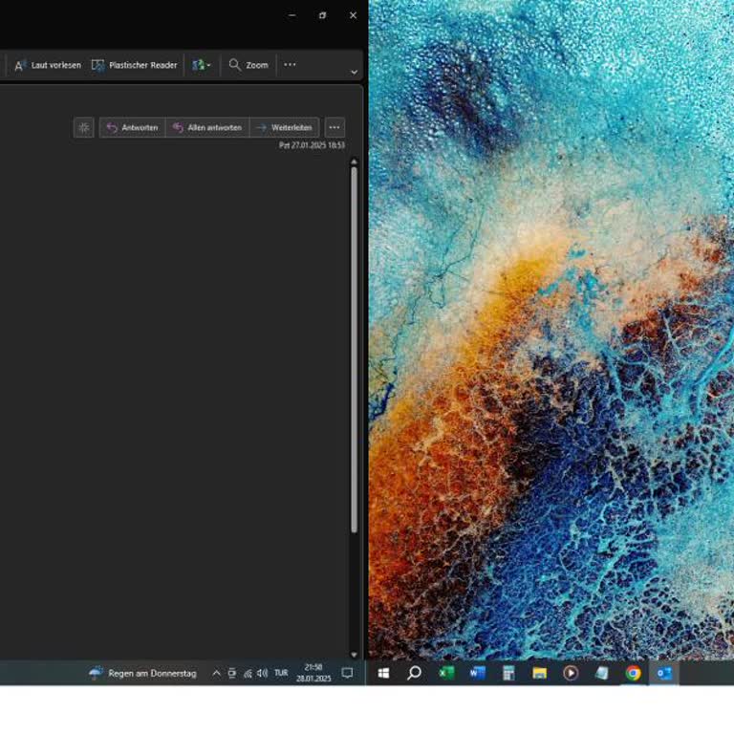Click Weiterleiten to forward the email
Viewport: 734px width, 734px height.
285,128
